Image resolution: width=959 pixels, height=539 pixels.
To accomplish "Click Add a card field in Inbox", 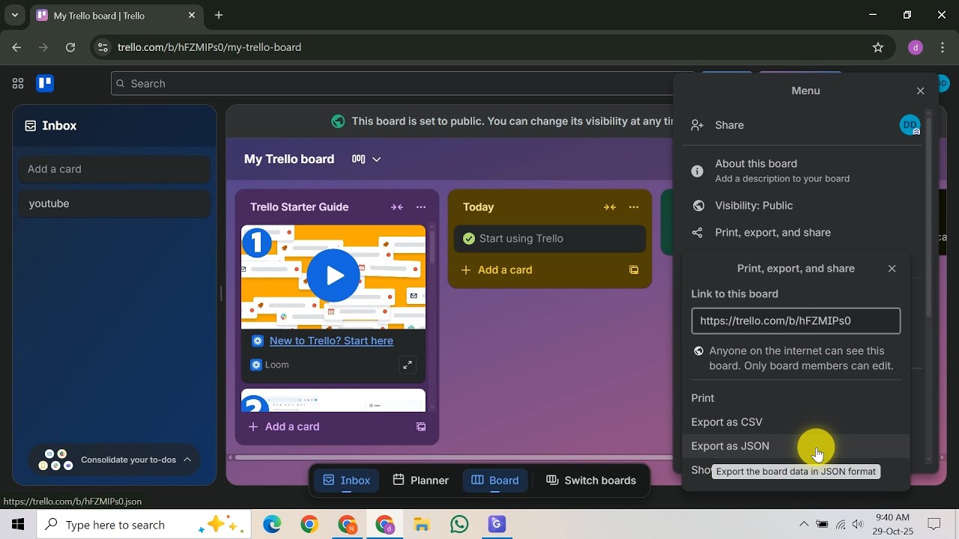I will pos(115,169).
